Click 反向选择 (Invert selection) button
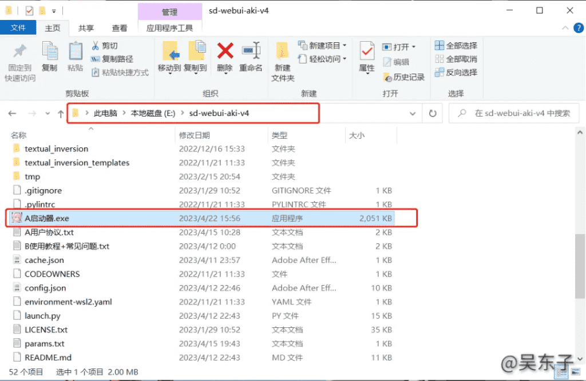Screen dimensions: 586x381 (x=456, y=73)
